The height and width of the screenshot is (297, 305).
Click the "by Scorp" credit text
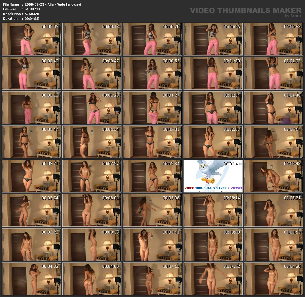tap(293, 16)
